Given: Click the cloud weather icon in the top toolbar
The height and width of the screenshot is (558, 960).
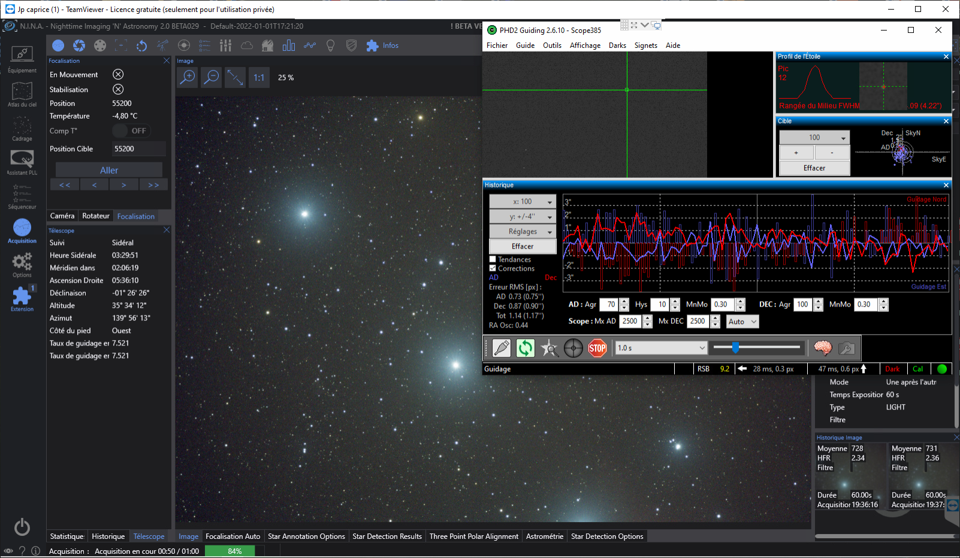Looking at the screenshot, I should coord(246,46).
